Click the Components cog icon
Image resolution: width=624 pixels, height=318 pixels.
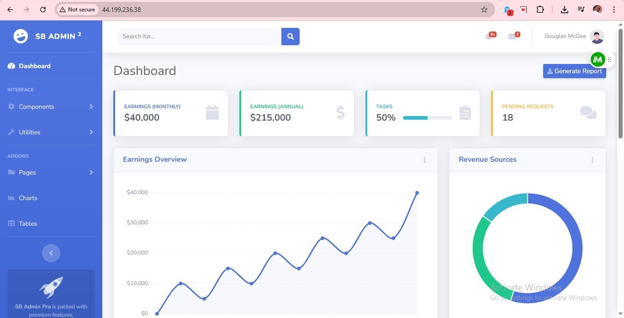(x=11, y=106)
